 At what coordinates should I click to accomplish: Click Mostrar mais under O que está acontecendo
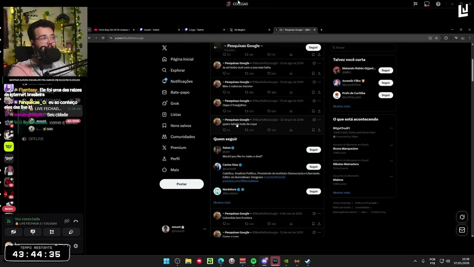click(x=341, y=192)
